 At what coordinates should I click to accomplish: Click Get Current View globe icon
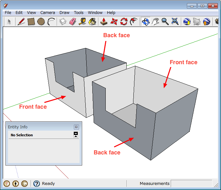pyautogui.click(x=187, y=22)
